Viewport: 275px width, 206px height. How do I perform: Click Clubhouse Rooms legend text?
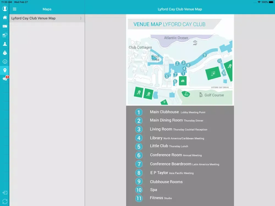coord(166,182)
